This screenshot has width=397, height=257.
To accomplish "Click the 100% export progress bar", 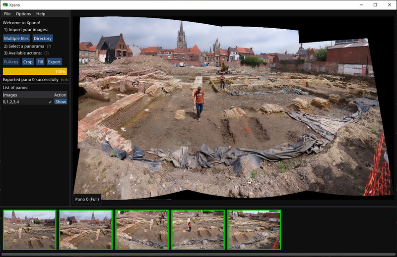I will click(35, 71).
